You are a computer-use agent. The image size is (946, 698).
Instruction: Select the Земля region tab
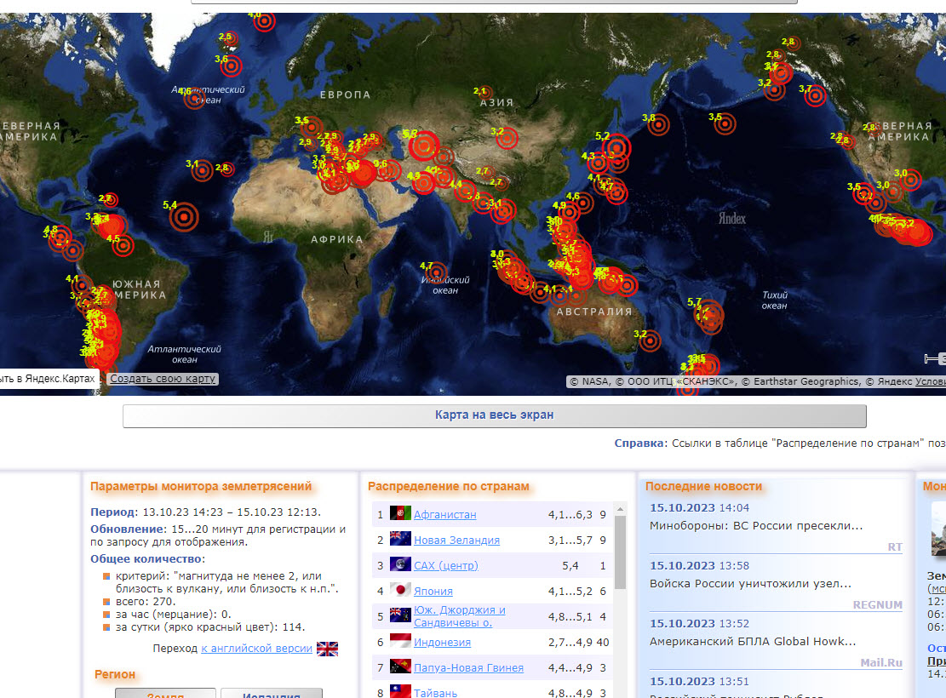coord(165,694)
